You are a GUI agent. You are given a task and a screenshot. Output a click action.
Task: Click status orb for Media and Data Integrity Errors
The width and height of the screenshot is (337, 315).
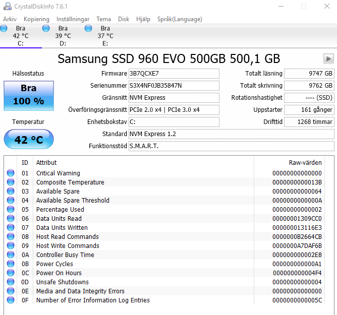[11, 291]
